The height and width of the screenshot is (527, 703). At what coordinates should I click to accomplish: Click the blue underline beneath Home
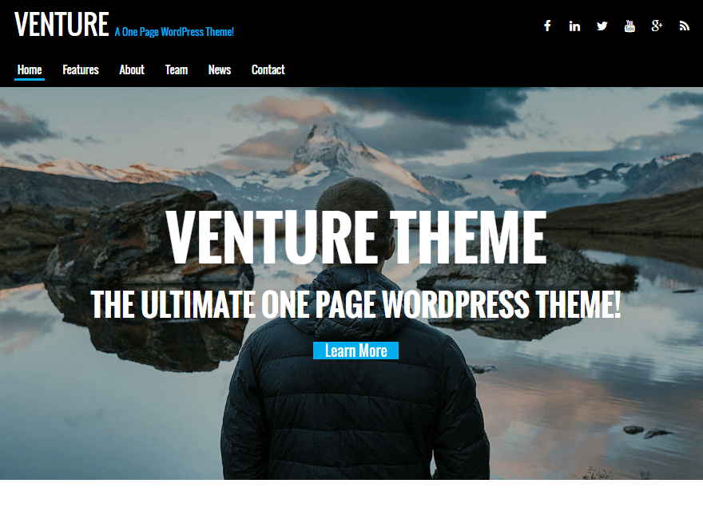(30, 80)
